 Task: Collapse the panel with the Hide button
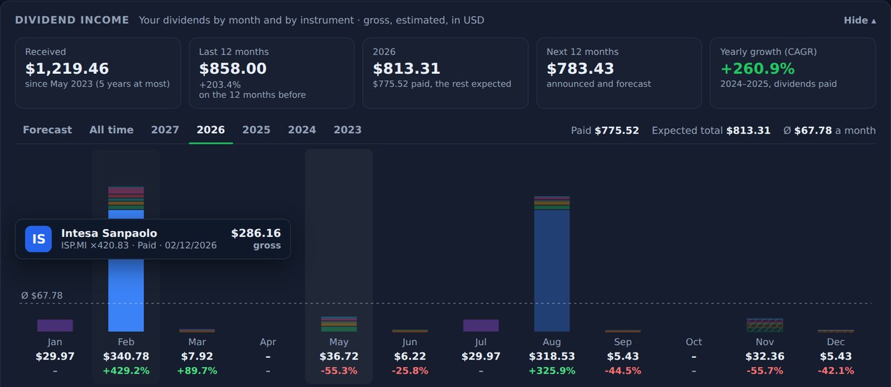coord(859,20)
